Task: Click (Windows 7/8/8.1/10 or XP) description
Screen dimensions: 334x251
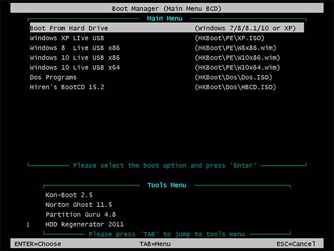Action: [245, 28]
